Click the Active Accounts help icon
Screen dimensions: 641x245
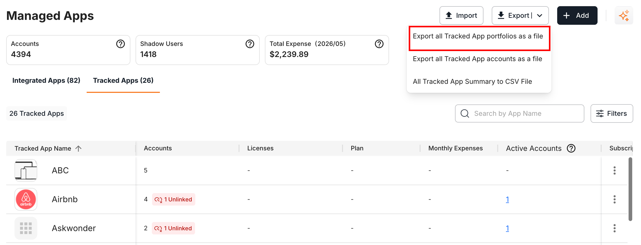pyautogui.click(x=571, y=148)
